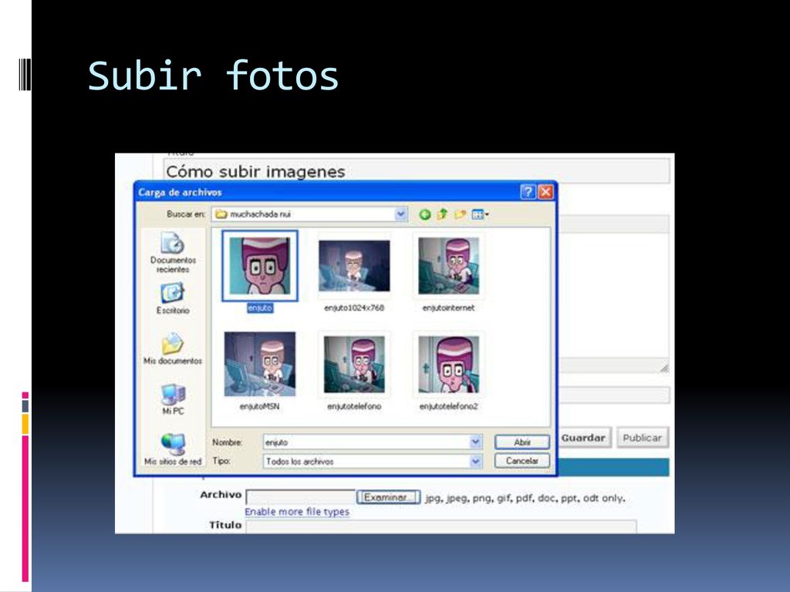Screen dimensions: 790x592
Task: Open Enable more file types link
Action: [x=297, y=512]
